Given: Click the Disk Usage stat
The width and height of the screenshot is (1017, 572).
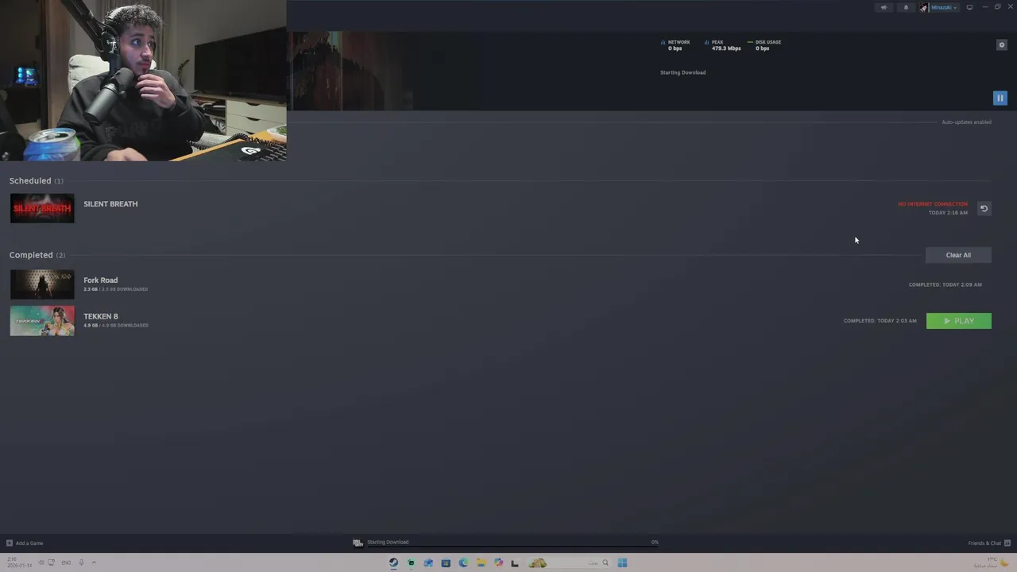Looking at the screenshot, I should [764, 45].
